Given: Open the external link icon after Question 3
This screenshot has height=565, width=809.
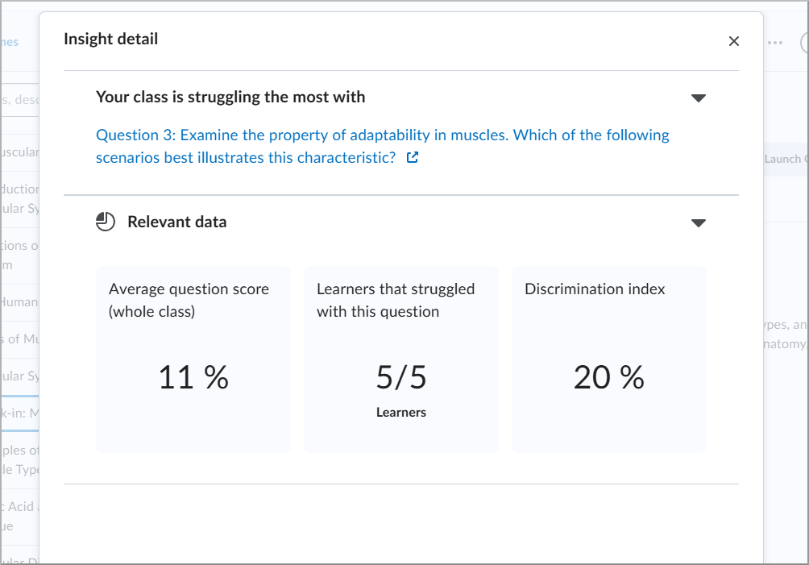Looking at the screenshot, I should (x=413, y=158).
